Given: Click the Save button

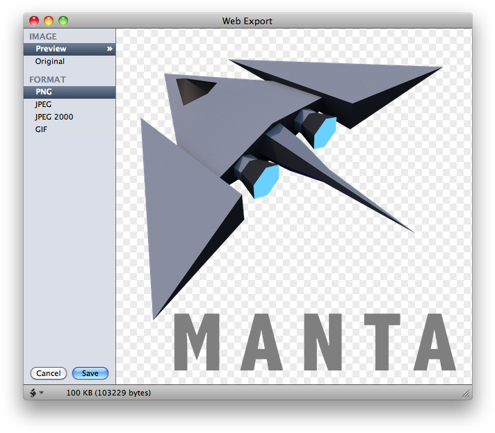Looking at the screenshot, I should [90, 373].
